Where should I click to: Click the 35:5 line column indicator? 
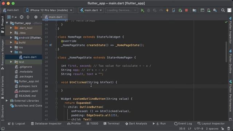point(182,128)
